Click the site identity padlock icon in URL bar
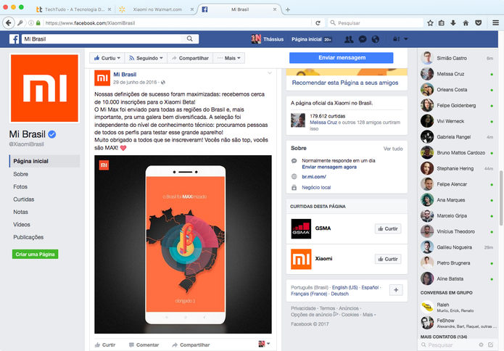This screenshot has height=351, width=504. pyautogui.click(x=38, y=22)
